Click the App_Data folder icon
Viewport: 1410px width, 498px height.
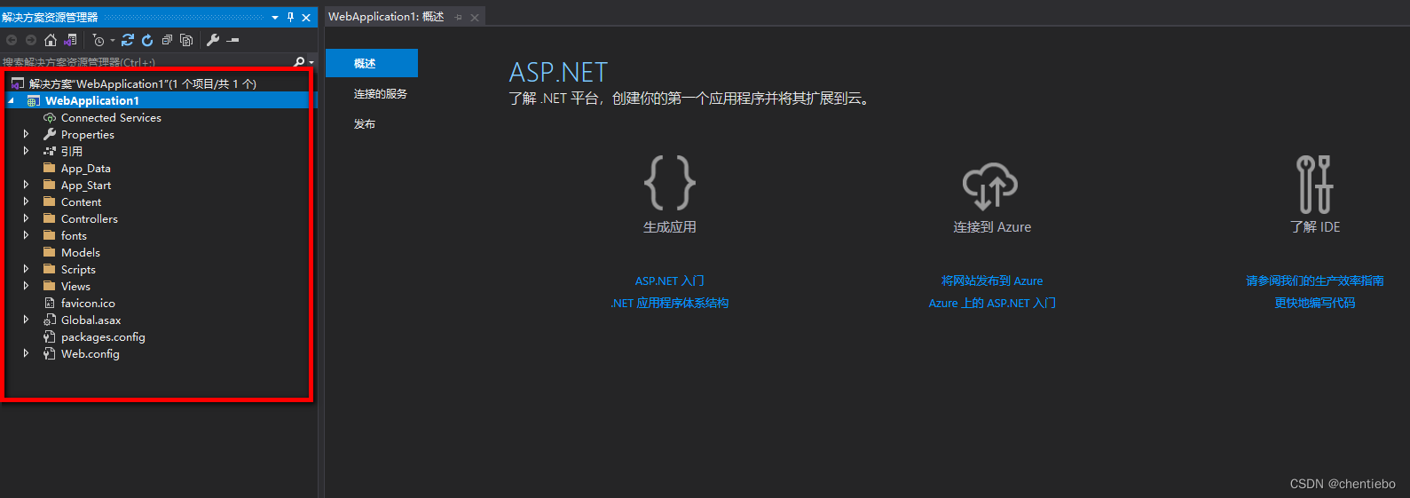50,168
